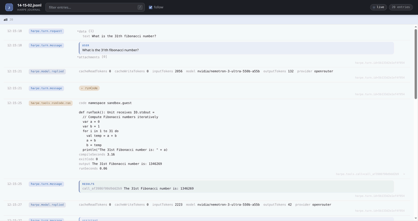
Task: Click the file name 14-15-02.jsonl
Action: click(x=29, y=5)
